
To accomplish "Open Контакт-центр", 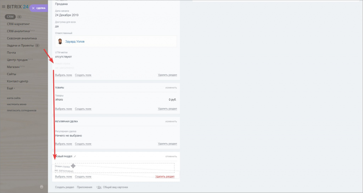I will 17,81.
